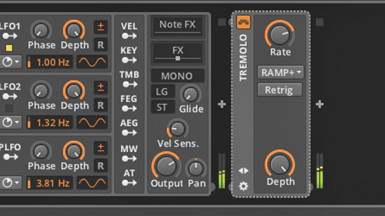Select the LFO1 sine waveform shape
385x216 pixels.
[x=92, y=62]
